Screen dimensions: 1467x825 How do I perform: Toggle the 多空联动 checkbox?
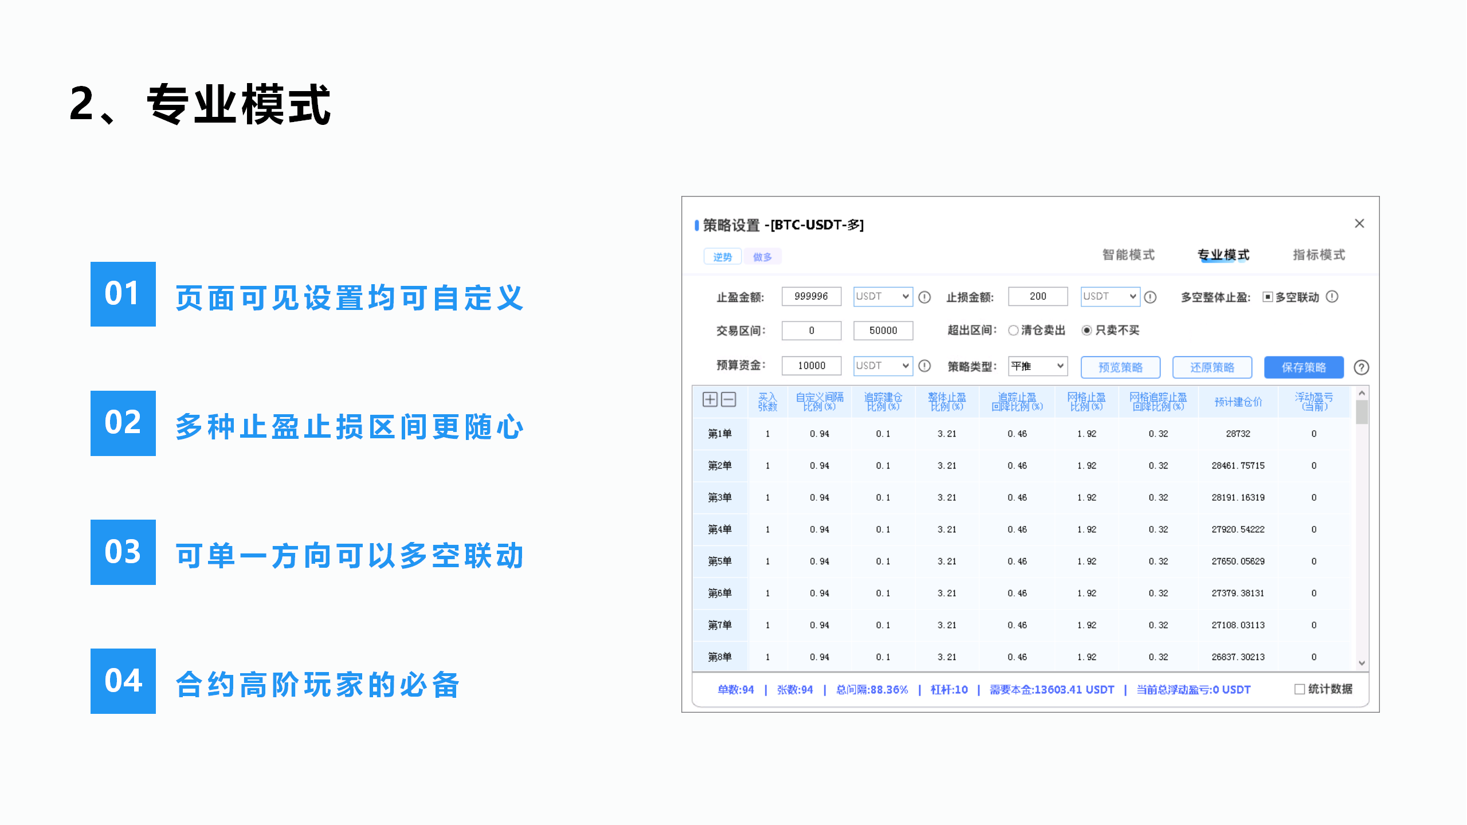pyautogui.click(x=1268, y=297)
